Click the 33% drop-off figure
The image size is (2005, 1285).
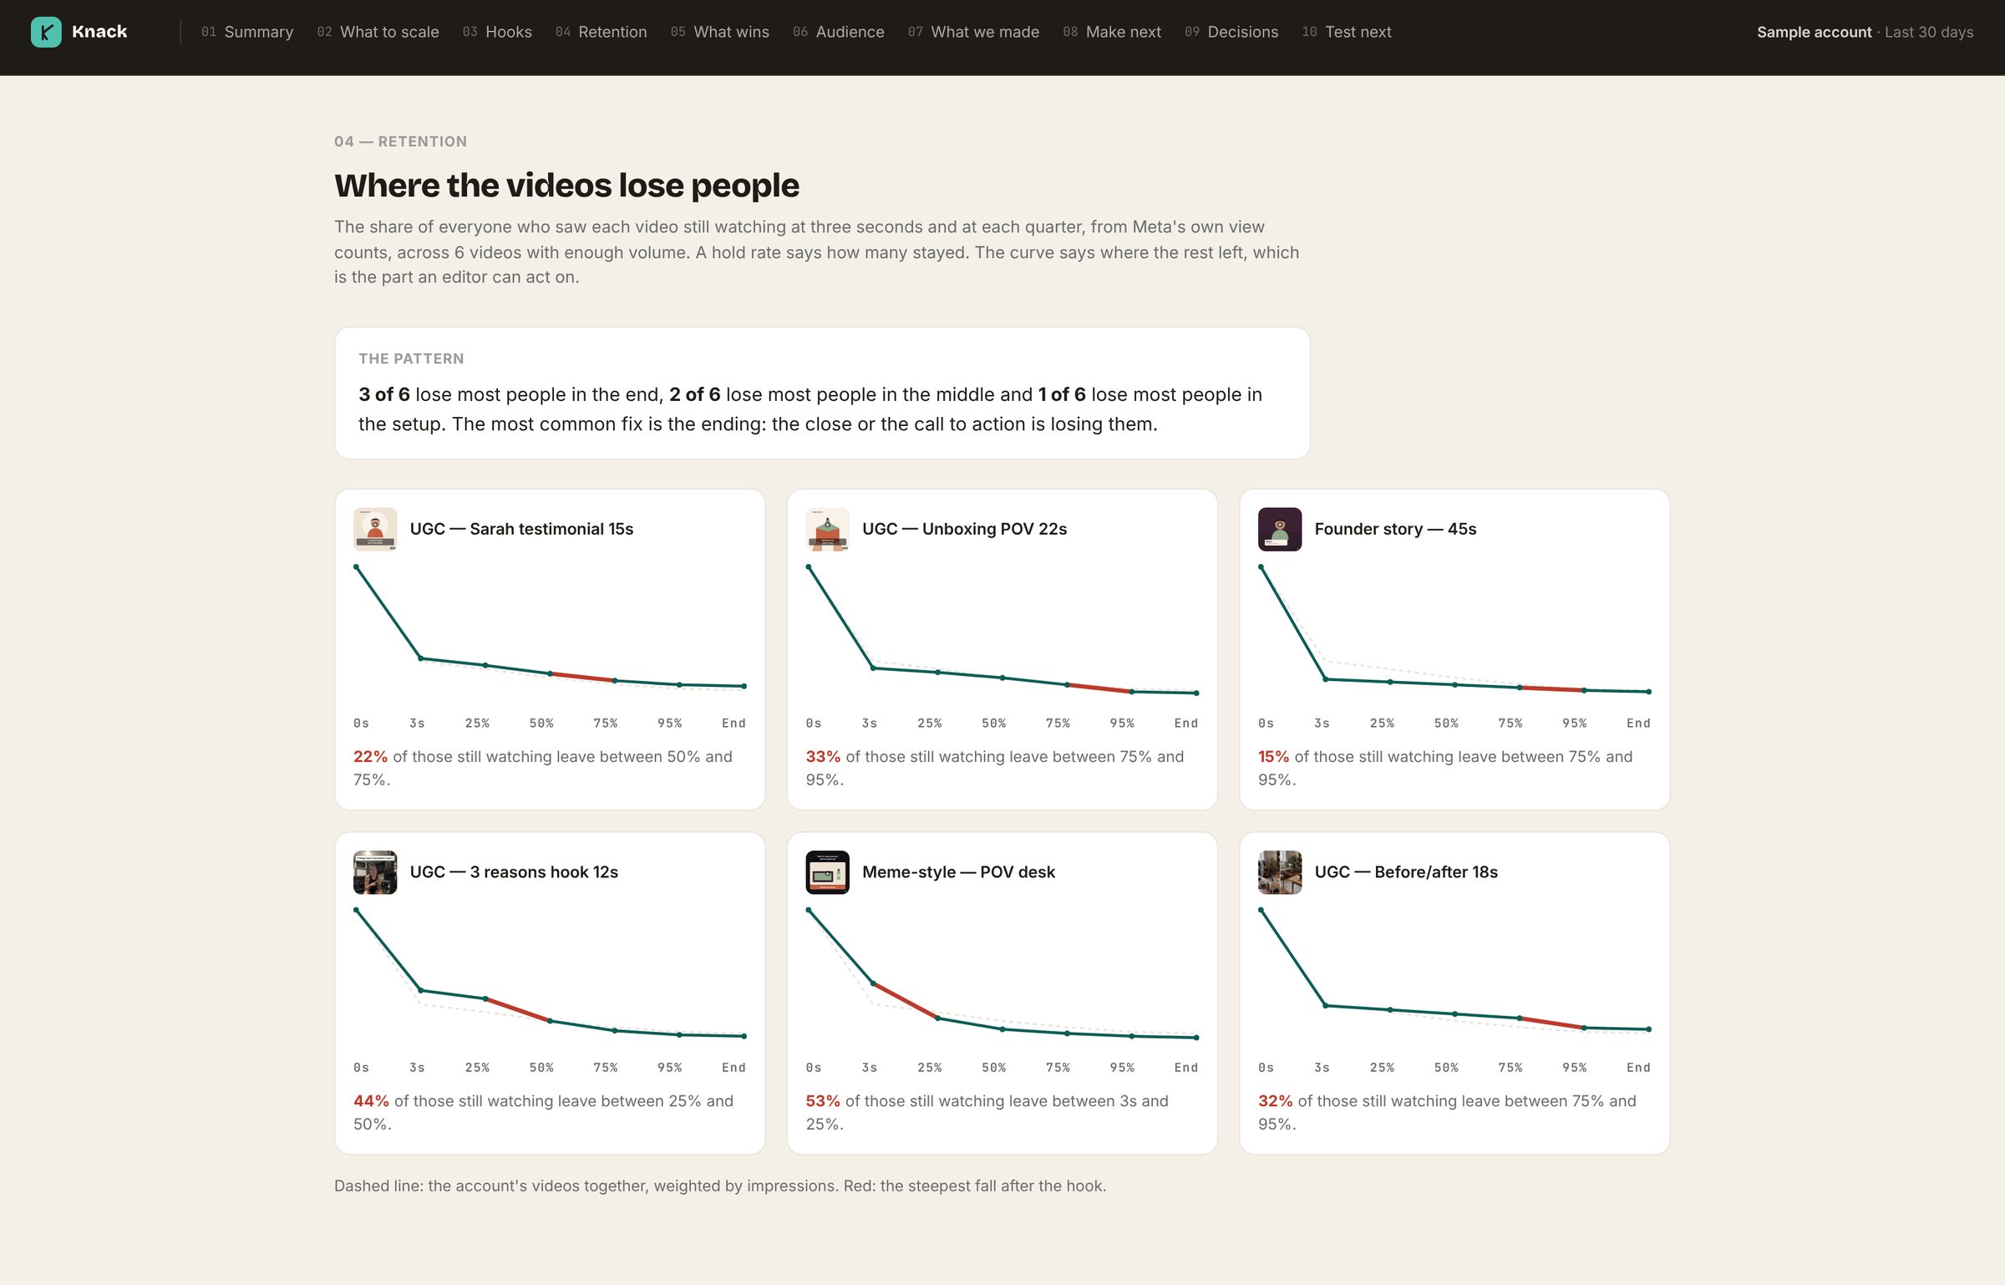[x=823, y=756]
